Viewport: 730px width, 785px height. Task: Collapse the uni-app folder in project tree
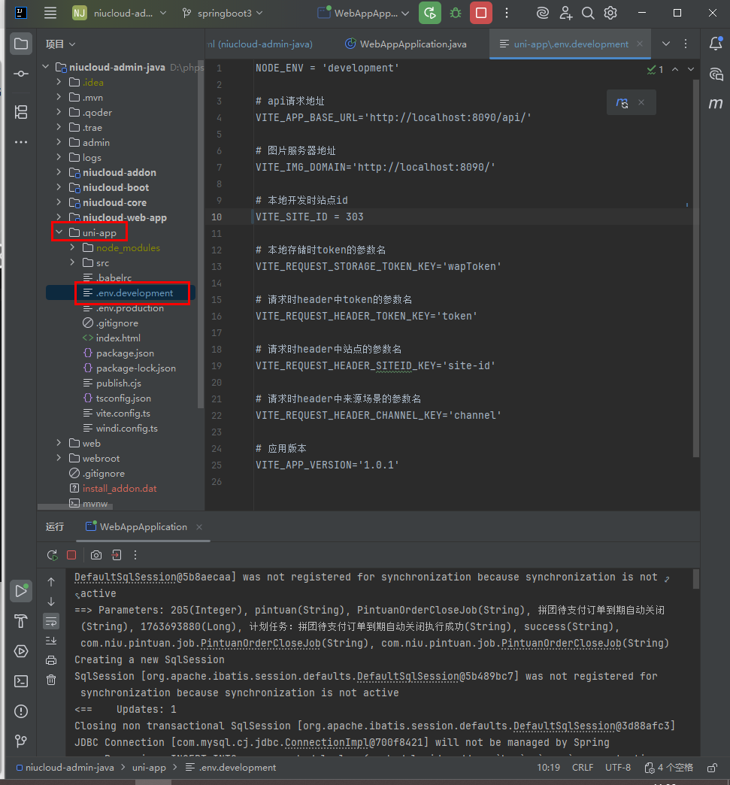coord(59,233)
